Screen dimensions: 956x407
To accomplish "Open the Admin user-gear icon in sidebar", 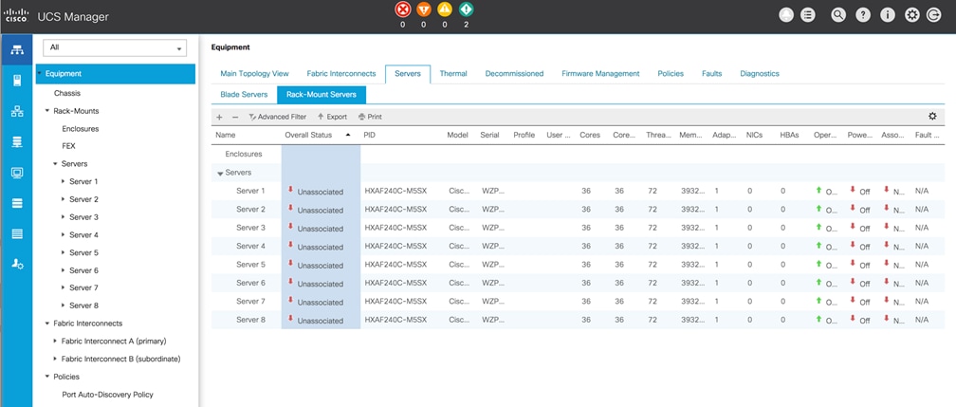I will (17, 264).
